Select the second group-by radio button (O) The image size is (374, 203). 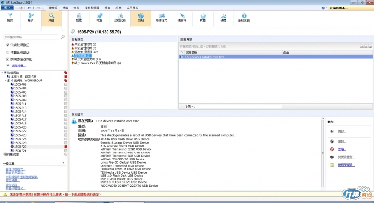[x=7, y=52]
